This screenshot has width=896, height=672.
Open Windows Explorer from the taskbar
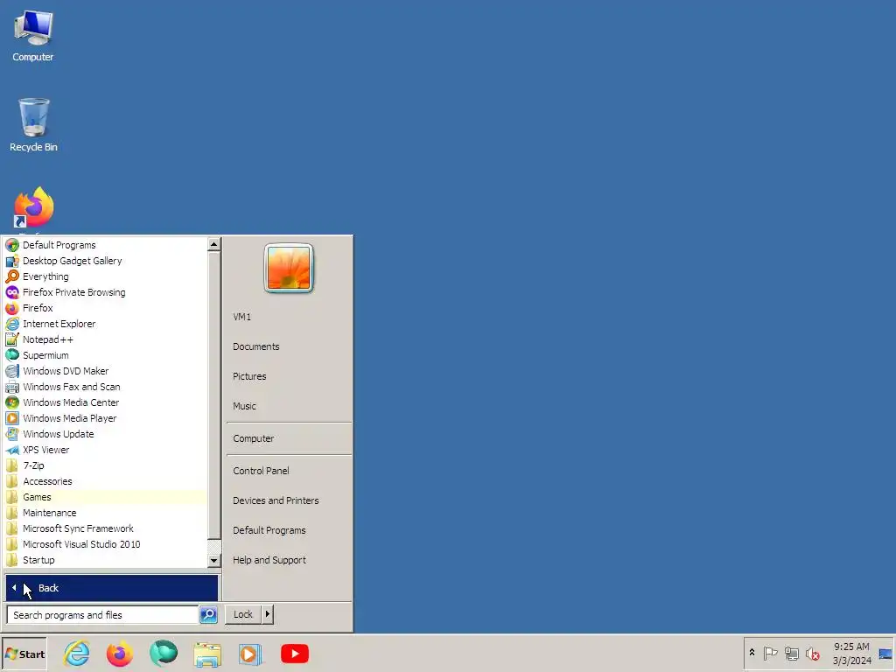[206, 654]
